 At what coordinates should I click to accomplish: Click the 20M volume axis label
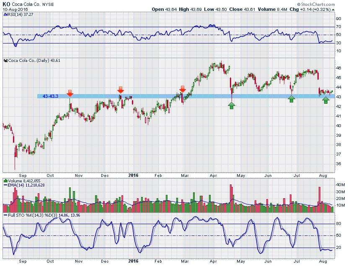click(340, 198)
